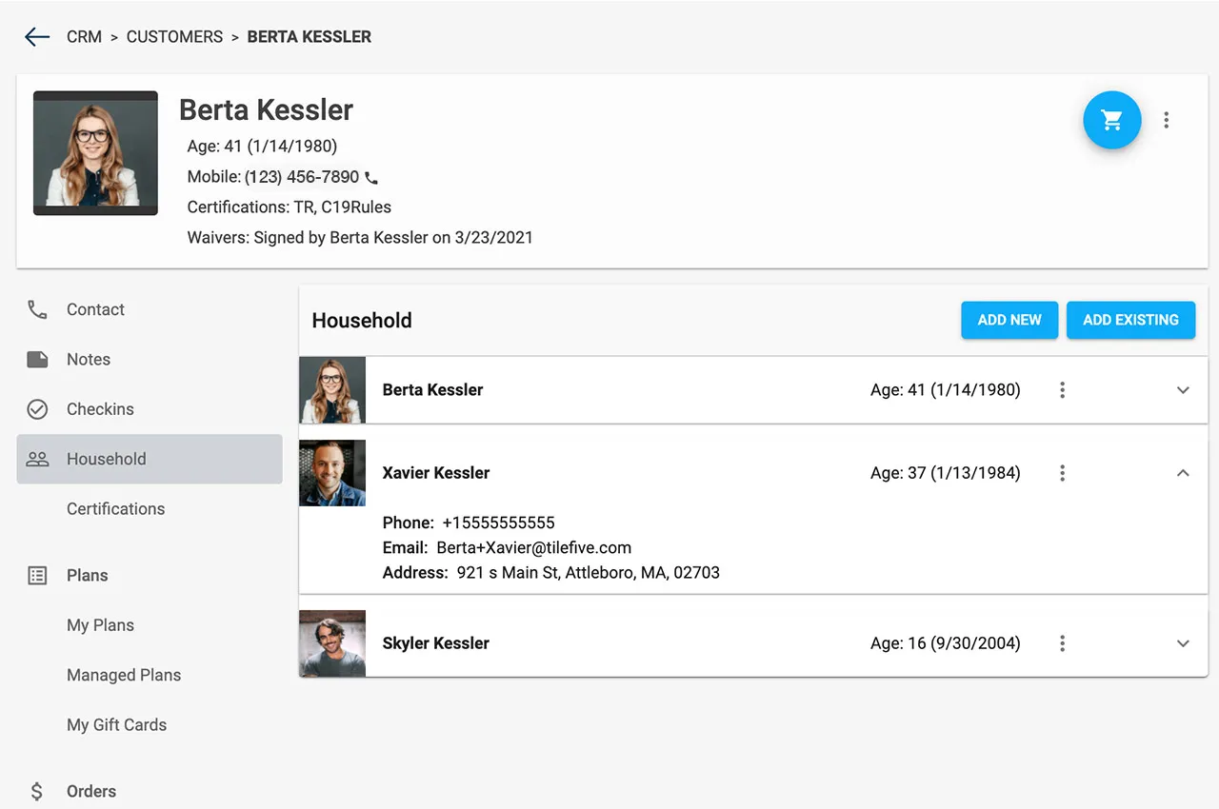Open Skyler Kessler's three-dot menu
This screenshot has width=1219, height=809.
[1062, 642]
